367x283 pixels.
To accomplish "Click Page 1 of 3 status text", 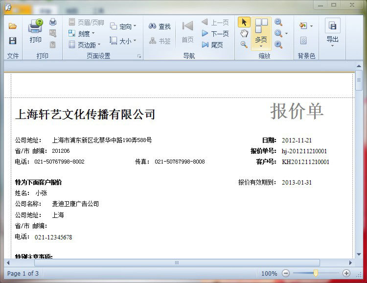I will 23,273.
